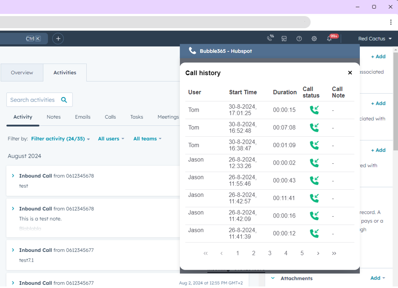Close the Call history popup
This screenshot has width=398, height=288.
(x=350, y=72)
